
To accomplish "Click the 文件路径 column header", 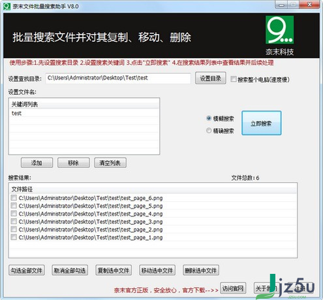I will 153,189.
